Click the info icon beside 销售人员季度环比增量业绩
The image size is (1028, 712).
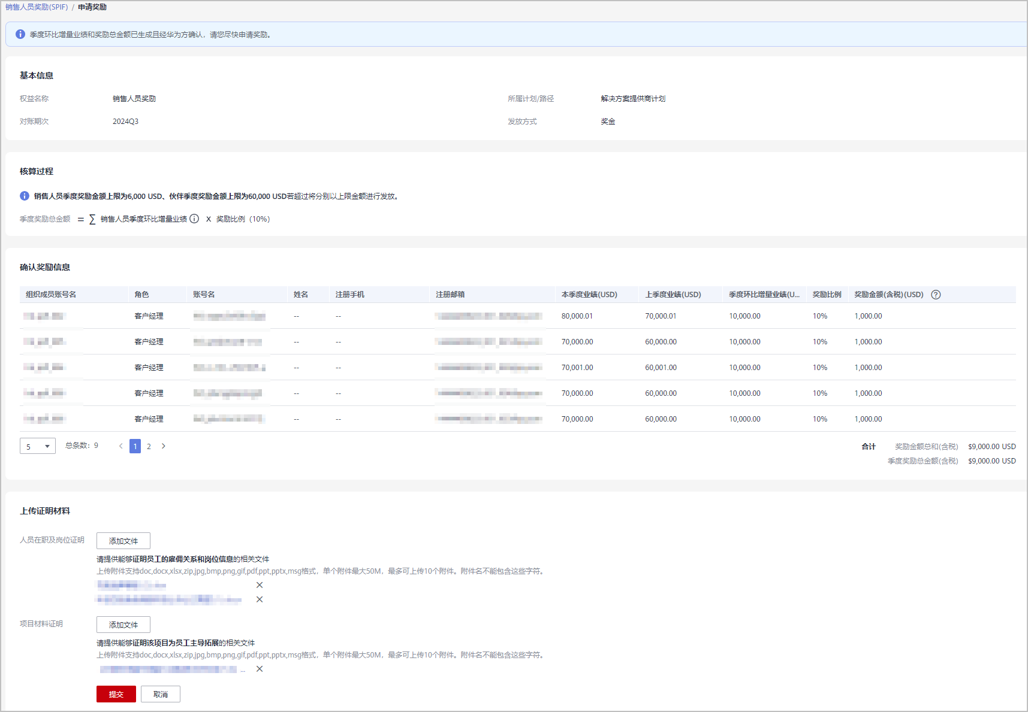194,219
